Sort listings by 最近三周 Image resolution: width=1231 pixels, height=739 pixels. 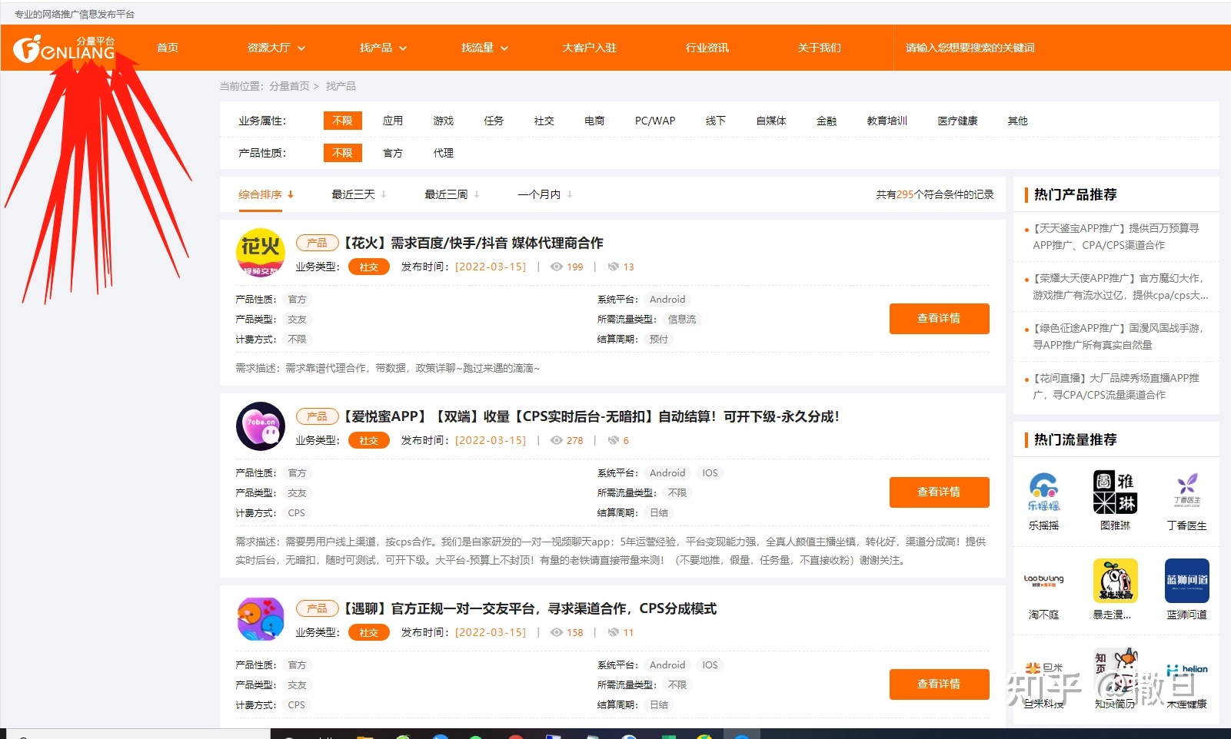coord(452,194)
